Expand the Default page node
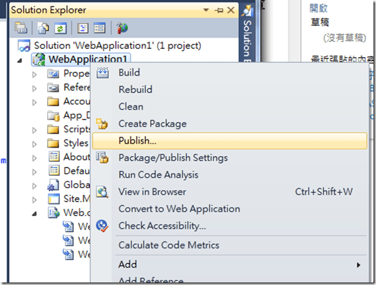The width and height of the screenshot is (376, 285). (x=35, y=171)
